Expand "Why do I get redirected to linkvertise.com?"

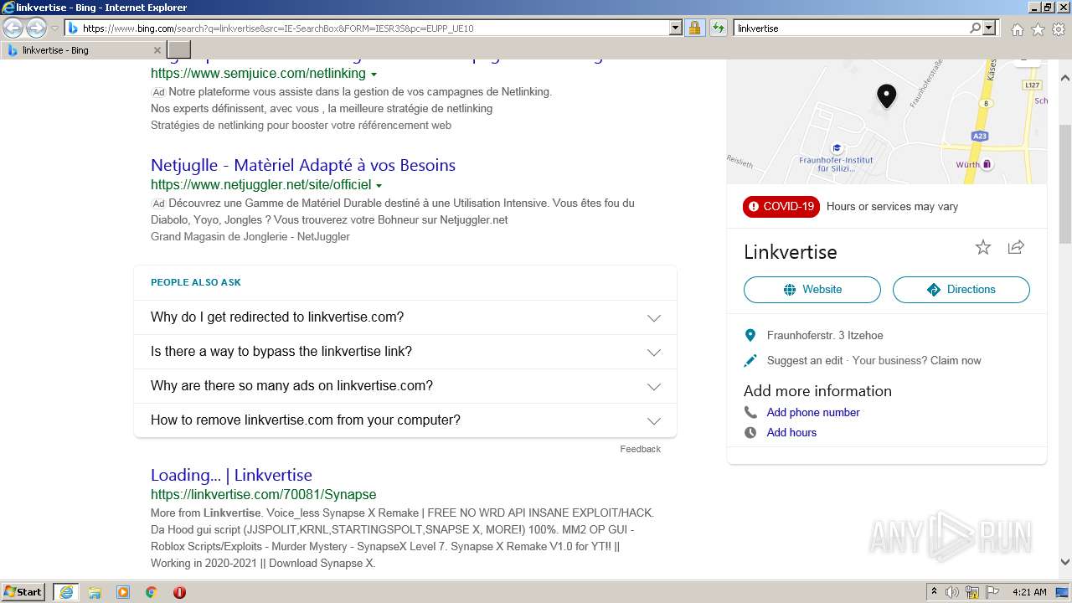(x=405, y=317)
